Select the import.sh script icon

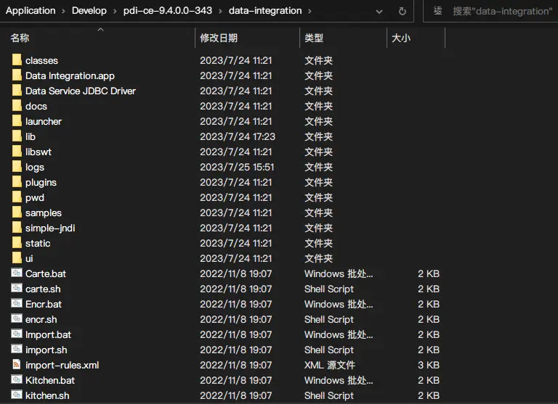click(17, 350)
